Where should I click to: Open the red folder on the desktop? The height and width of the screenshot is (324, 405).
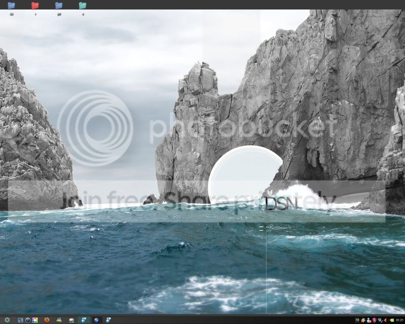(x=35, y=6)
